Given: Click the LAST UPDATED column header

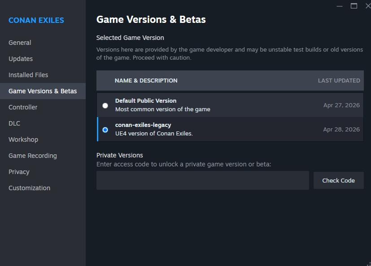Looking at the screenshot, I should (339, 81).
